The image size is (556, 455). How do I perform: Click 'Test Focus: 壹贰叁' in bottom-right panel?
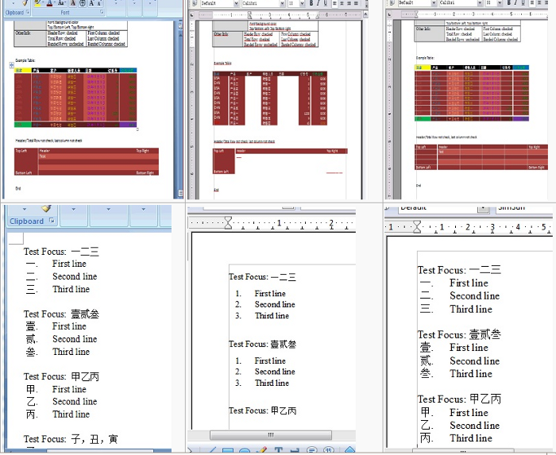click(459, 334)
